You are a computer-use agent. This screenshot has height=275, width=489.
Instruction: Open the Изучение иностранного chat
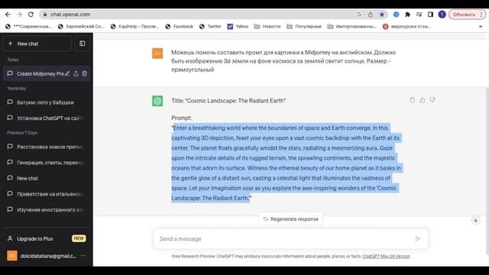click(x=46, y=210)
